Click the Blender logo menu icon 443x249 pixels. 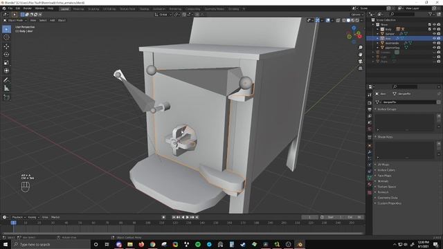point(4,9)
